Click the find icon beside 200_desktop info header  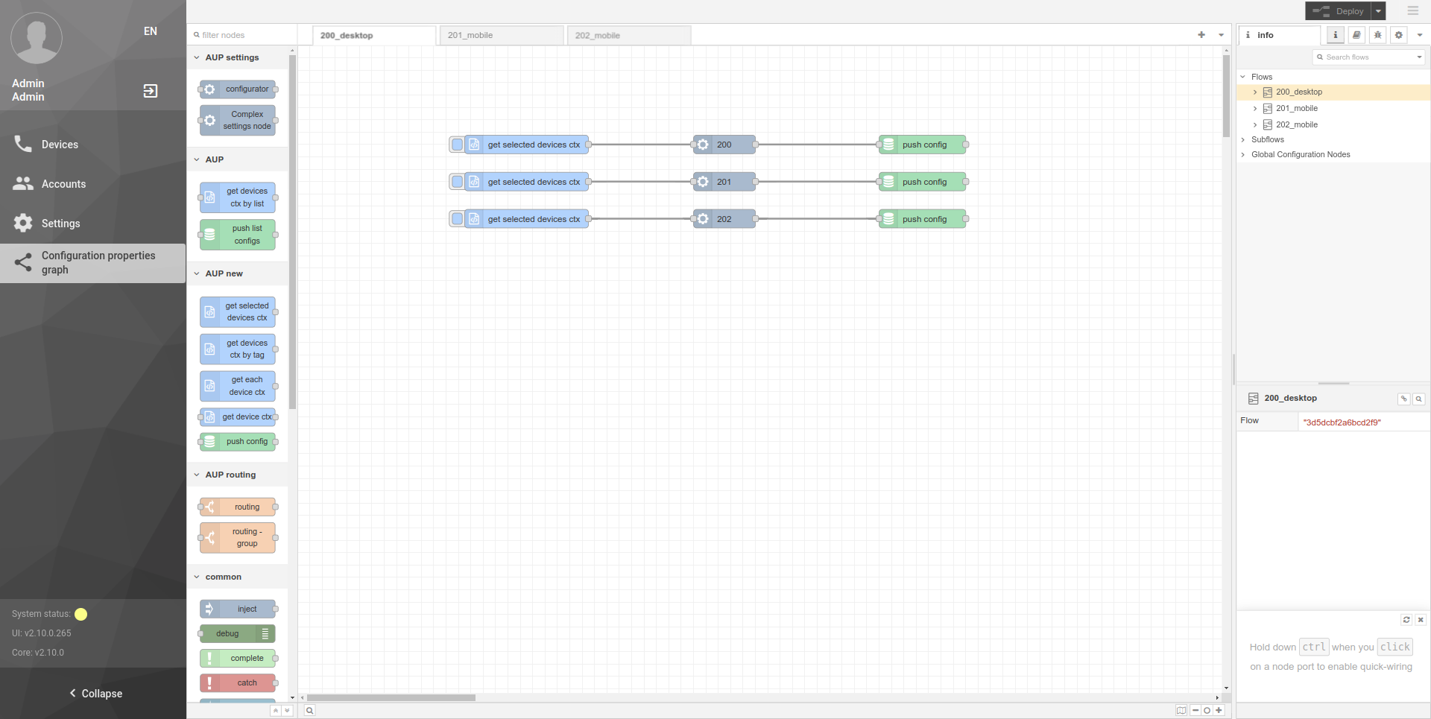(x=1419, y=399)
